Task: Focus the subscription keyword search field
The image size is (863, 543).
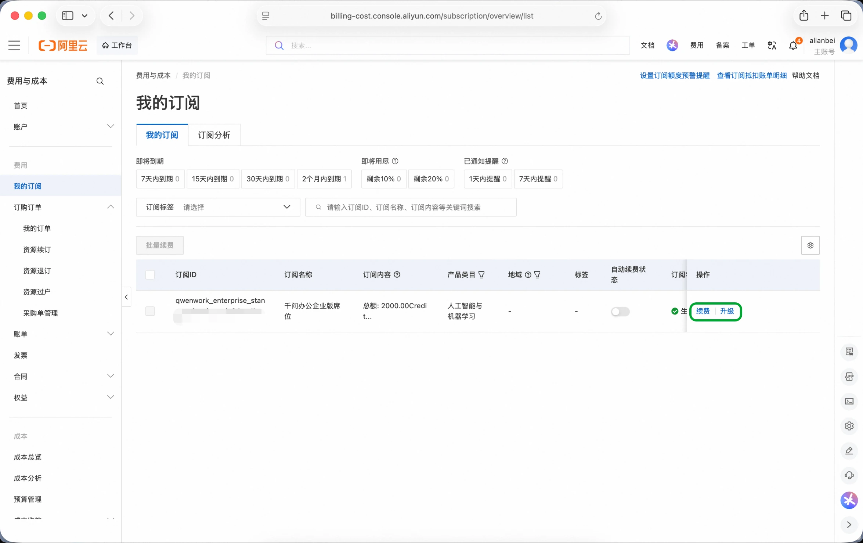Action: pyautogui.click(x=411, y=207)
